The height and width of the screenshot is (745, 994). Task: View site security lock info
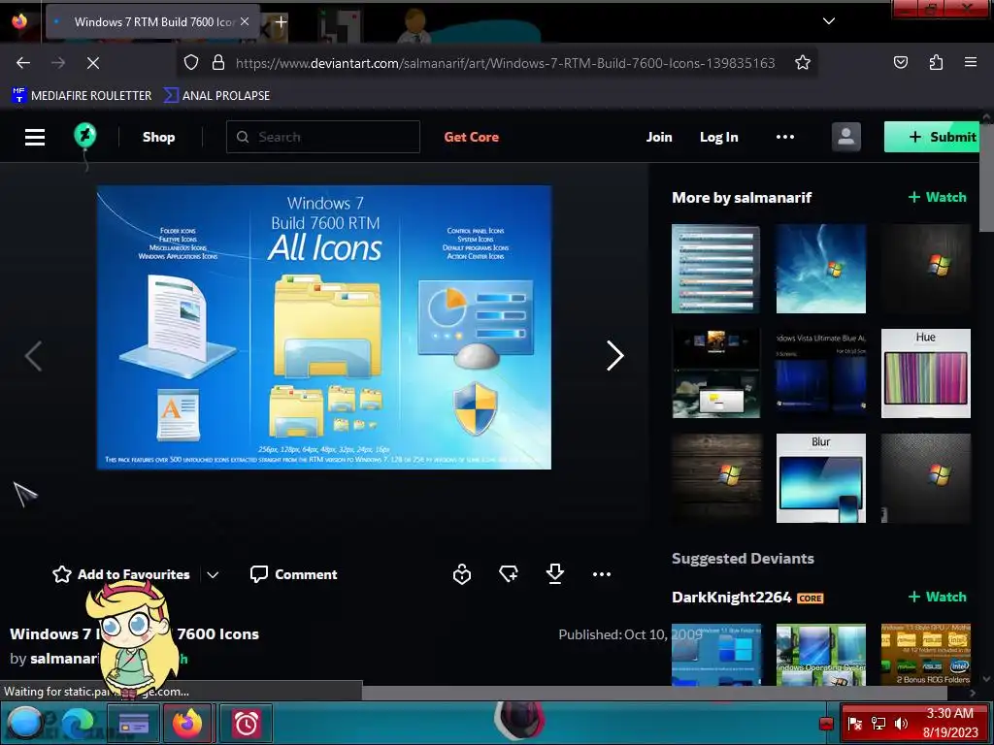point(218,63)
